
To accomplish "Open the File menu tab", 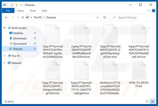I will click(x=8, y=11).
